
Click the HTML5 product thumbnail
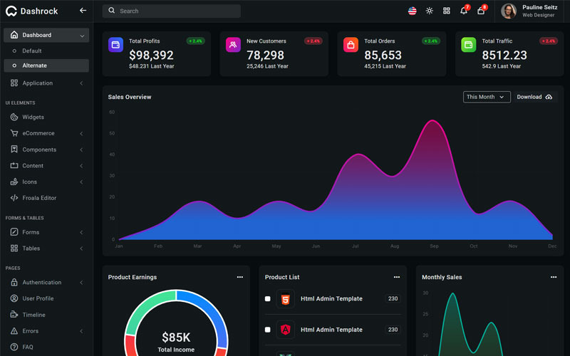click(x=286, y=299)
